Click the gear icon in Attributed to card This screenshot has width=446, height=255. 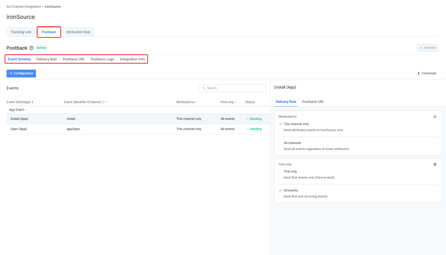coord(435,117)
